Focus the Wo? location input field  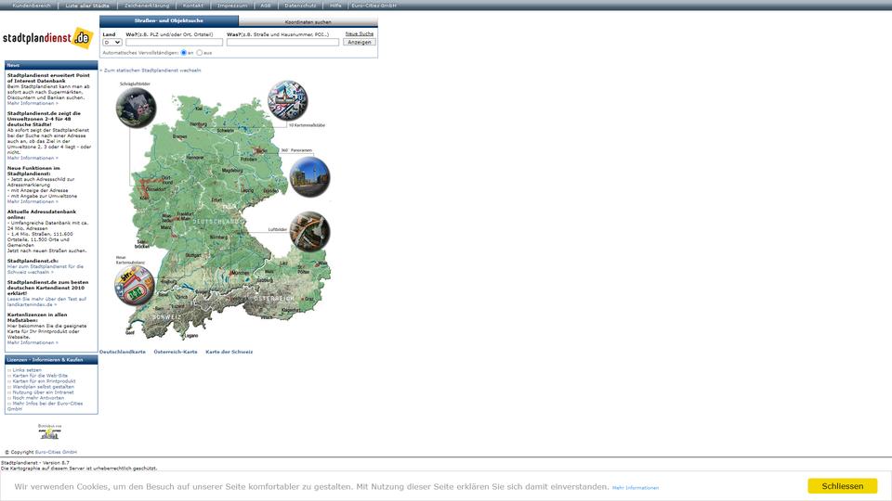174,42
